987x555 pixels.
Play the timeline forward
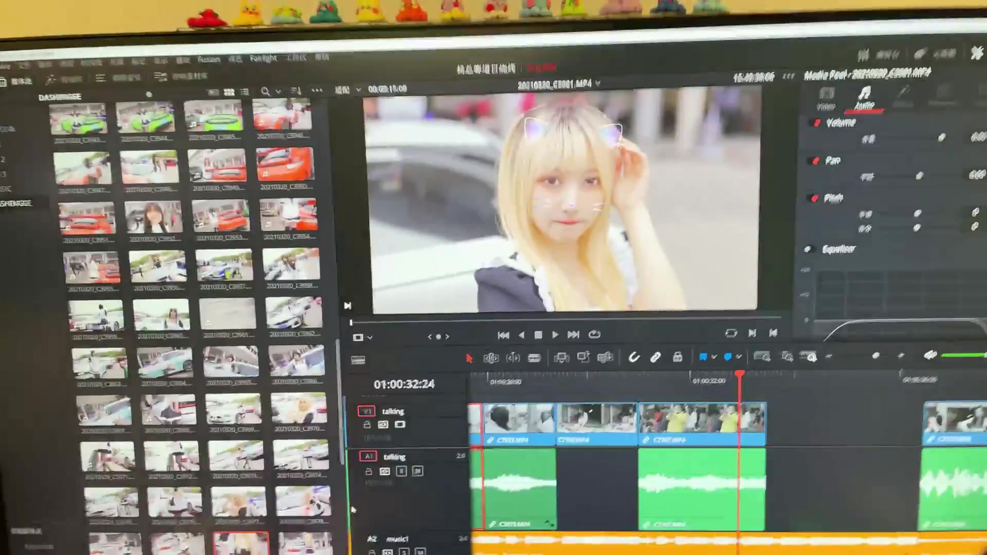click(x=555, y=335)
